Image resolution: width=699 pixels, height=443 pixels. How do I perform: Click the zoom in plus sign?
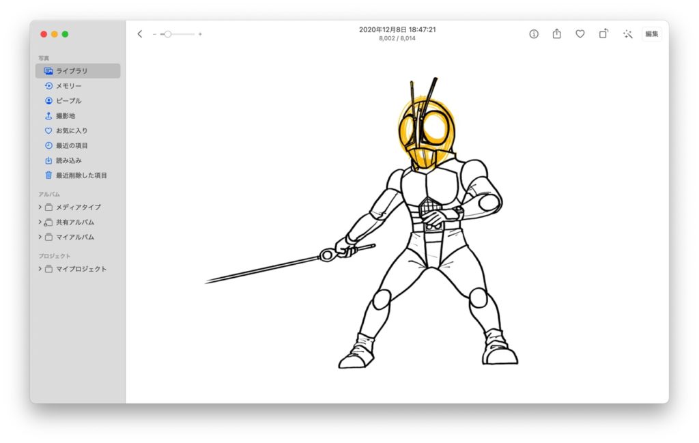pyautogui.click(x=200, y=34)
